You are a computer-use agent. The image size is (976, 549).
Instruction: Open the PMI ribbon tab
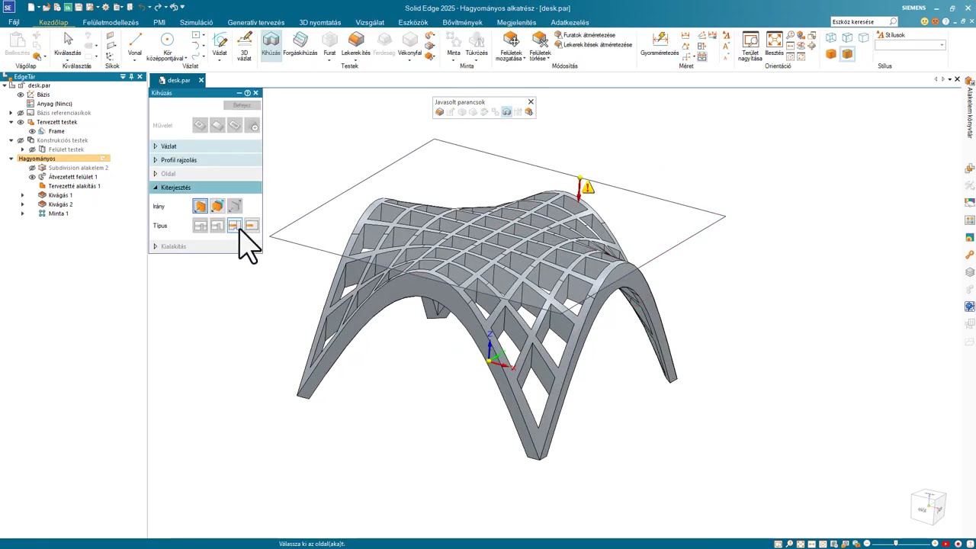[159, 22]
